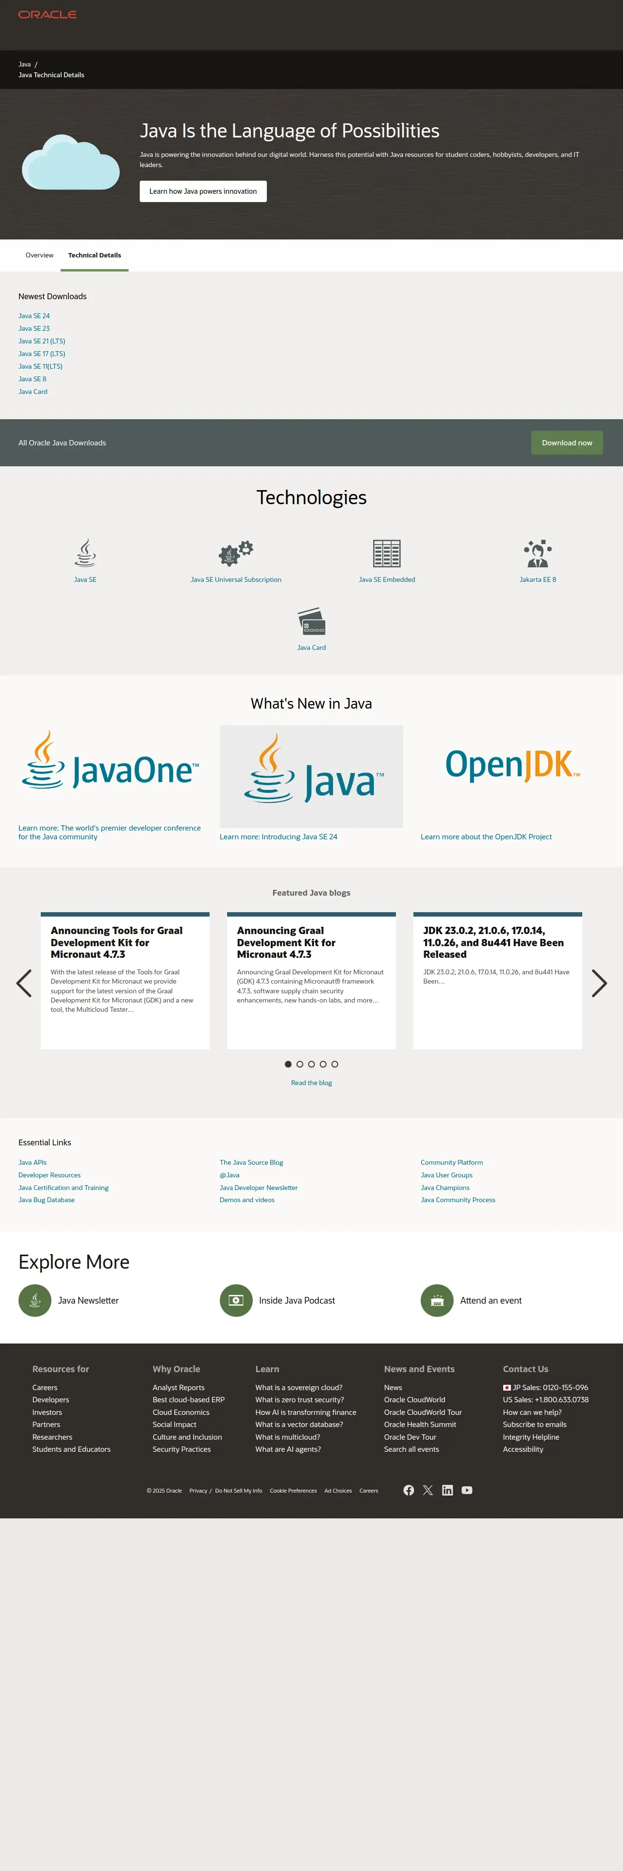Open Oracle's YouTube icon
Viewport: 623px width, 1871px height.
coord(467,1490)
